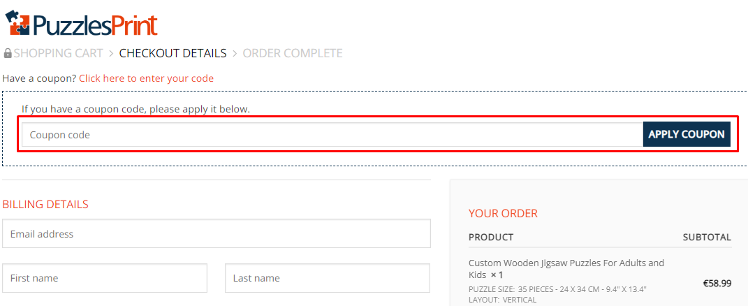
Task: Select the Order Complete step
Action: pos(293,53)
